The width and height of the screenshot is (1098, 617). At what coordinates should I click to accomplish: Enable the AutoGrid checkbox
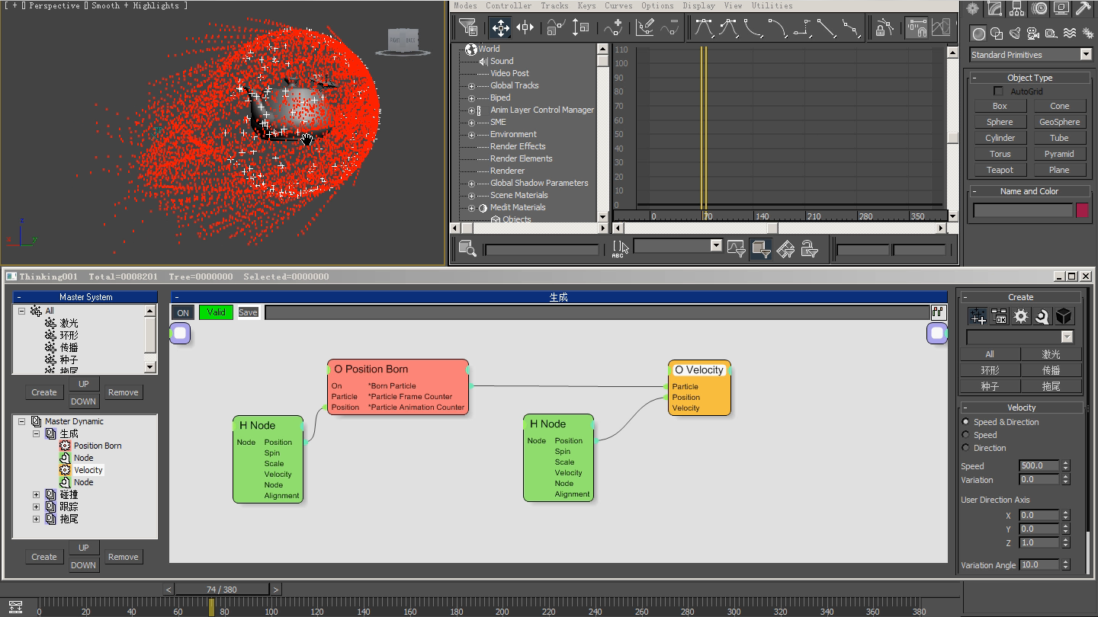999,91
